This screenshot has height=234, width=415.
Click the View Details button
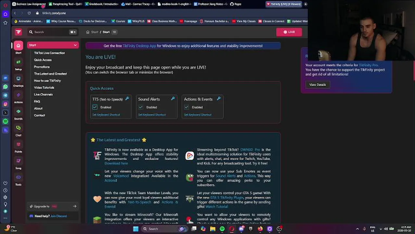pos(317,84)
